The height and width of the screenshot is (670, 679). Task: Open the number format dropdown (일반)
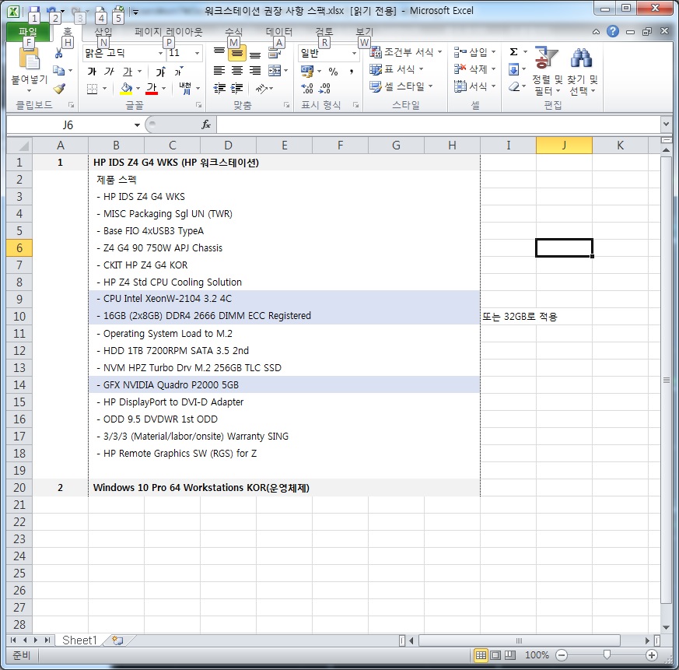pyautogui.click(x=354, y=54)
